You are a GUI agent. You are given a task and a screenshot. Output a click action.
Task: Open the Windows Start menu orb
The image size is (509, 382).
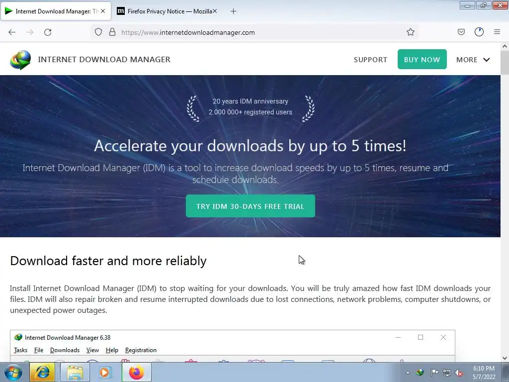(13, 372)
